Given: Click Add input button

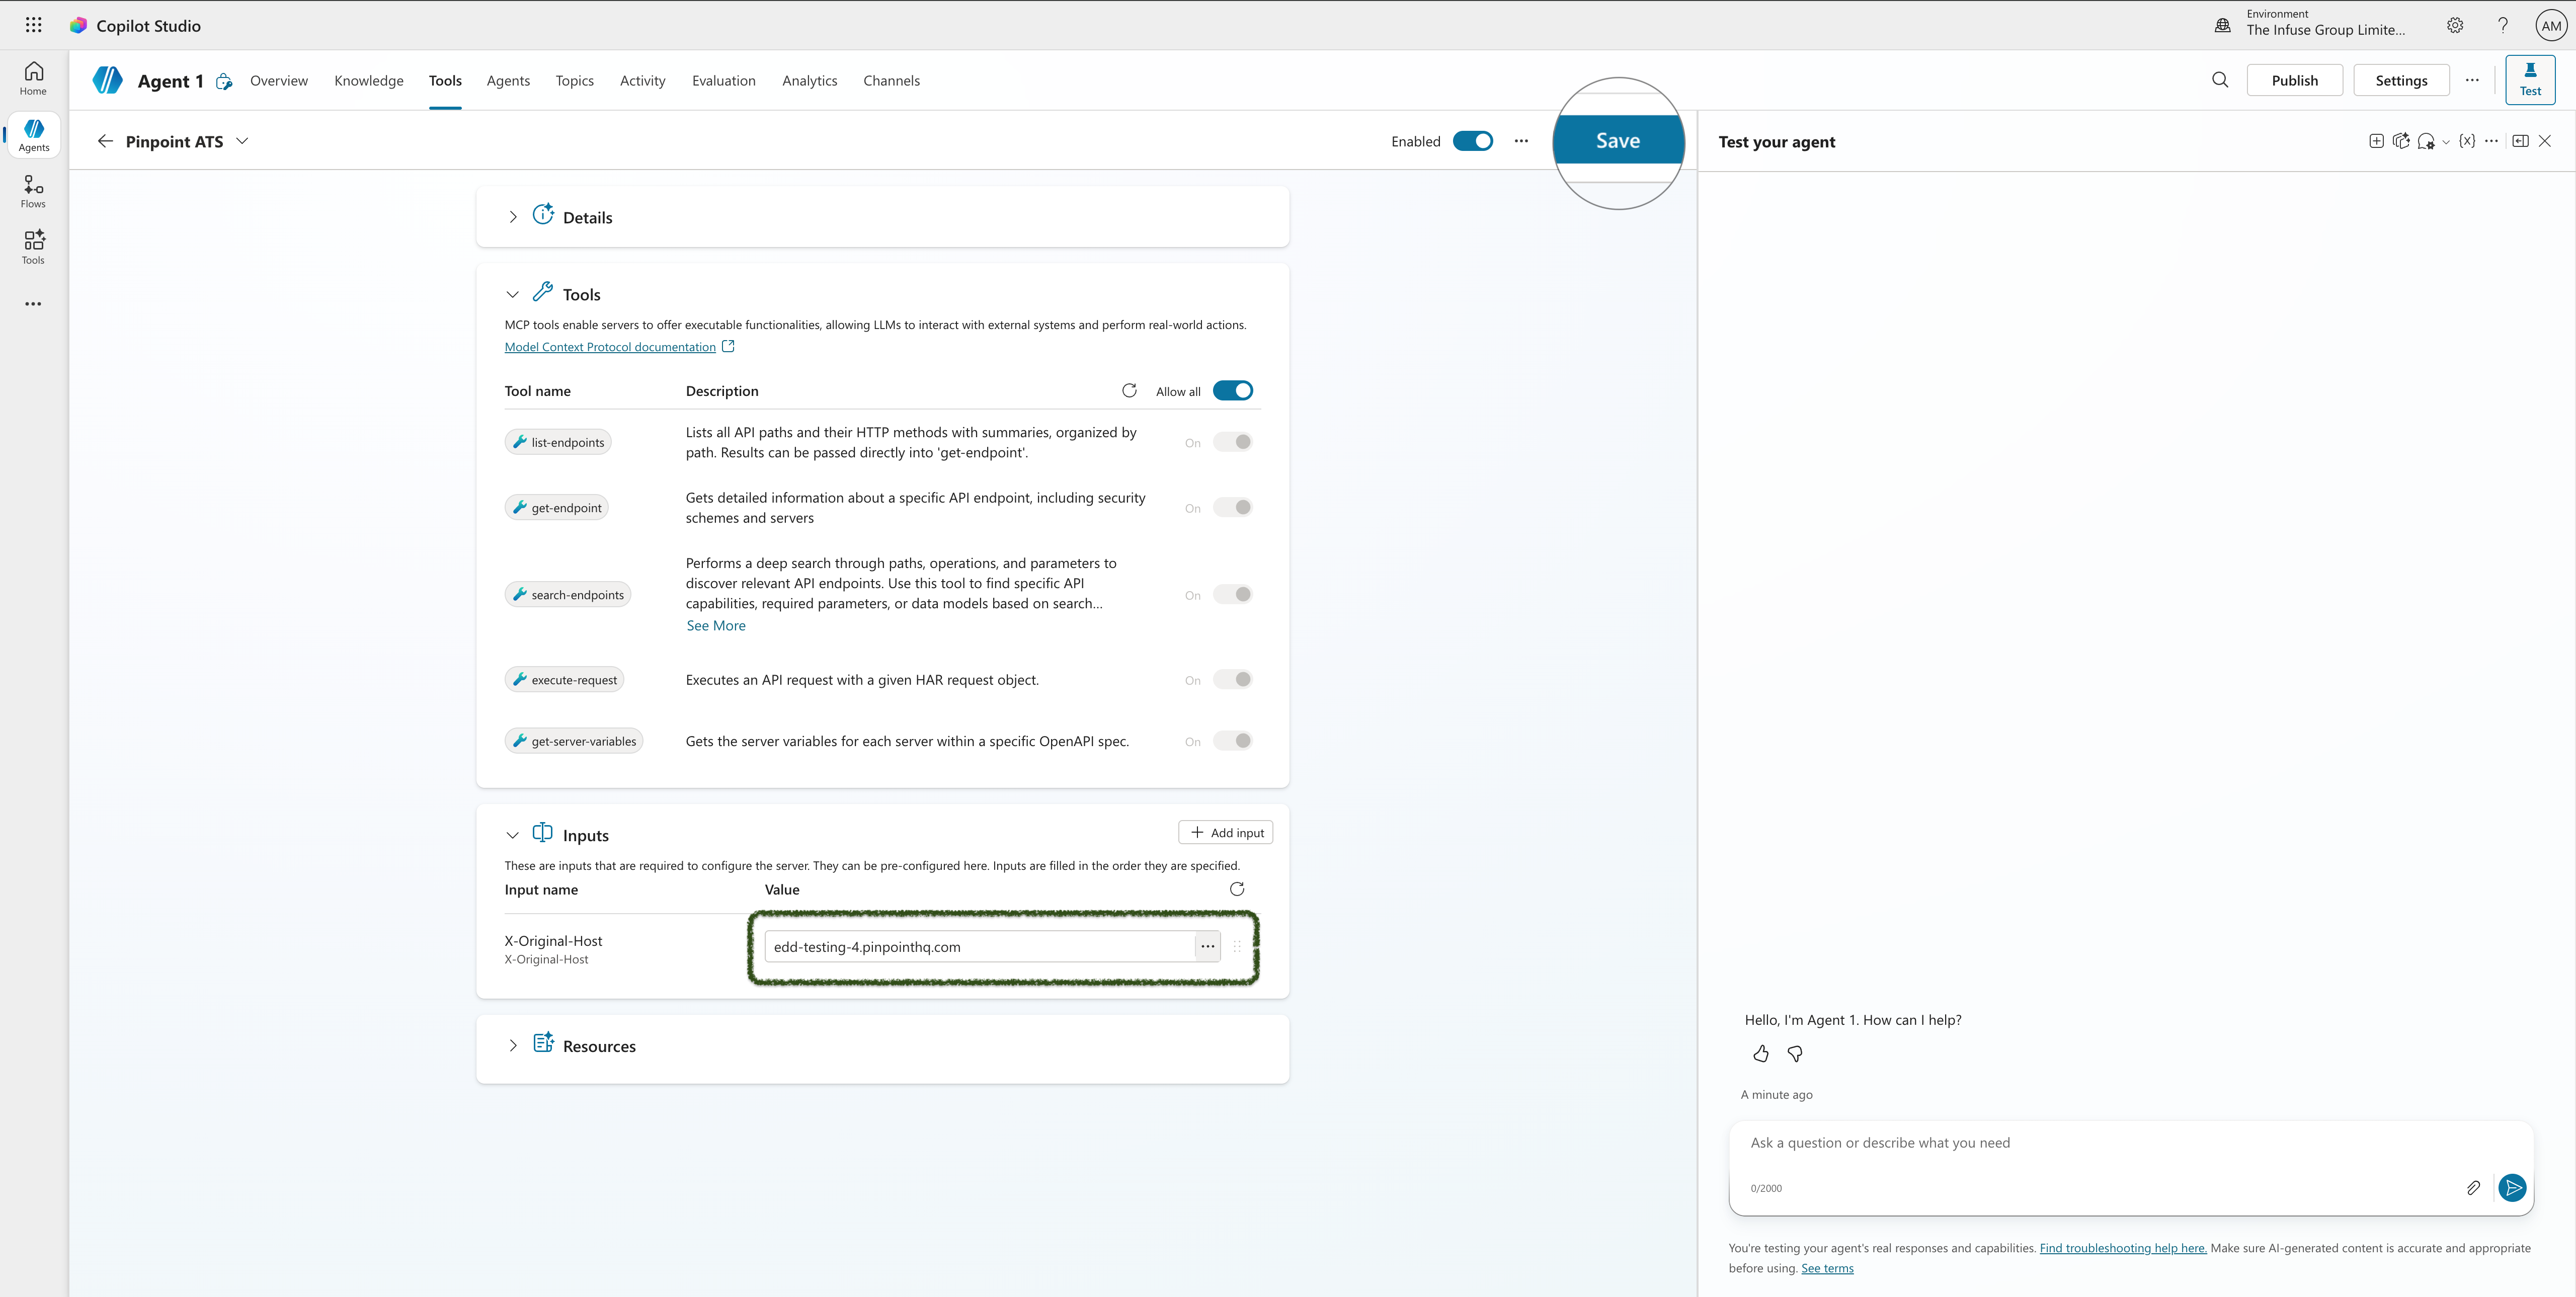Looking at the screenshot, I should [1226, 832].
